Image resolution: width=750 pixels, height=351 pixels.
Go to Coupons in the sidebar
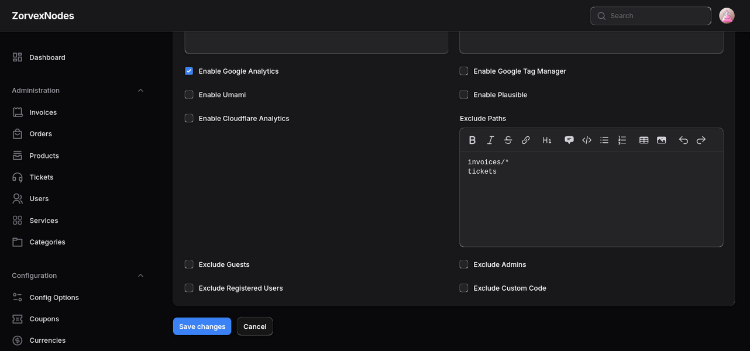click(x=44, y=319)
